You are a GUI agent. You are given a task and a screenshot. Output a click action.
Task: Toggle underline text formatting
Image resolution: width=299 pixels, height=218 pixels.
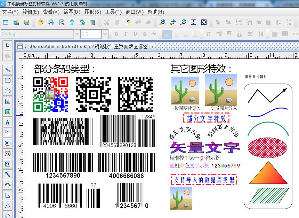click(135, 34)
